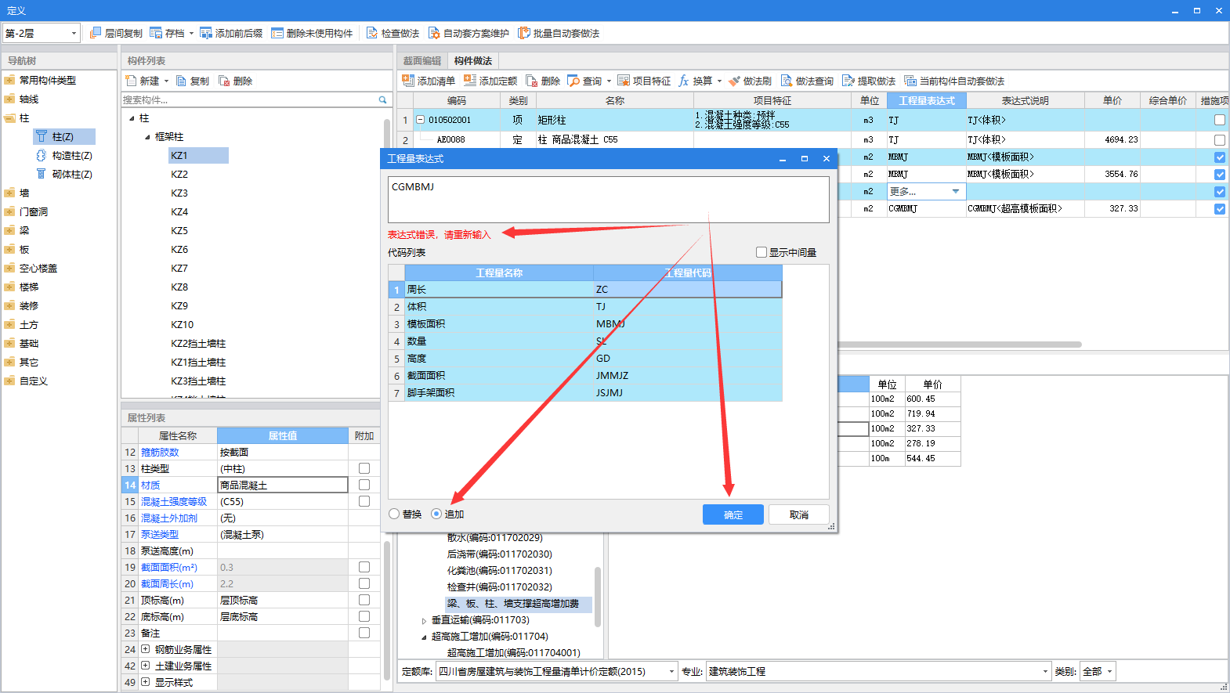1230x693 pixels.
Task: Click 项目特征 toolbar icon
Action: 624,81
